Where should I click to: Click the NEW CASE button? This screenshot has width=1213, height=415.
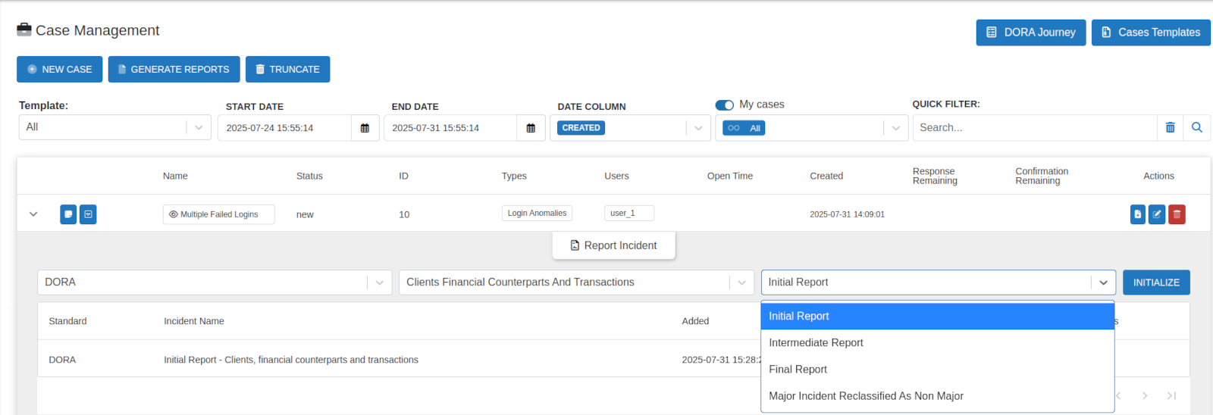(x=59, y=69)
